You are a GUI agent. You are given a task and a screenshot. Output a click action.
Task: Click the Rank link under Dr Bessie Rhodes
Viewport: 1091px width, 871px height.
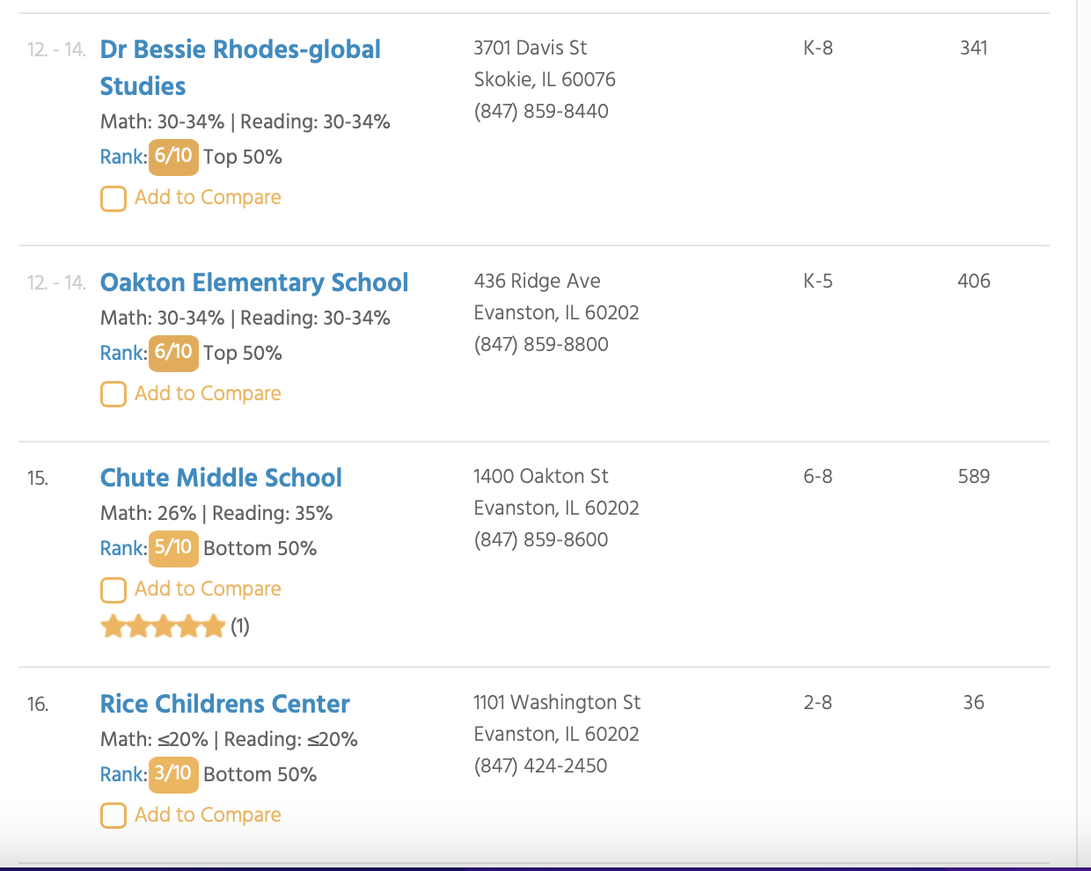[x=123, y=157]
